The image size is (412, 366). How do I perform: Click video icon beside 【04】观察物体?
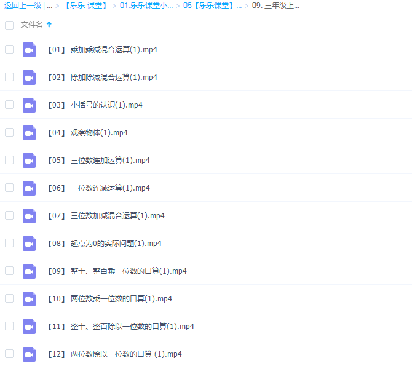pyautogui.click(x=29, y=133)
